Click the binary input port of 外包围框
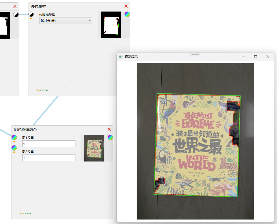The height and width of the screenshot is (224, 277). pyautogui.click(x=31, y=14)
